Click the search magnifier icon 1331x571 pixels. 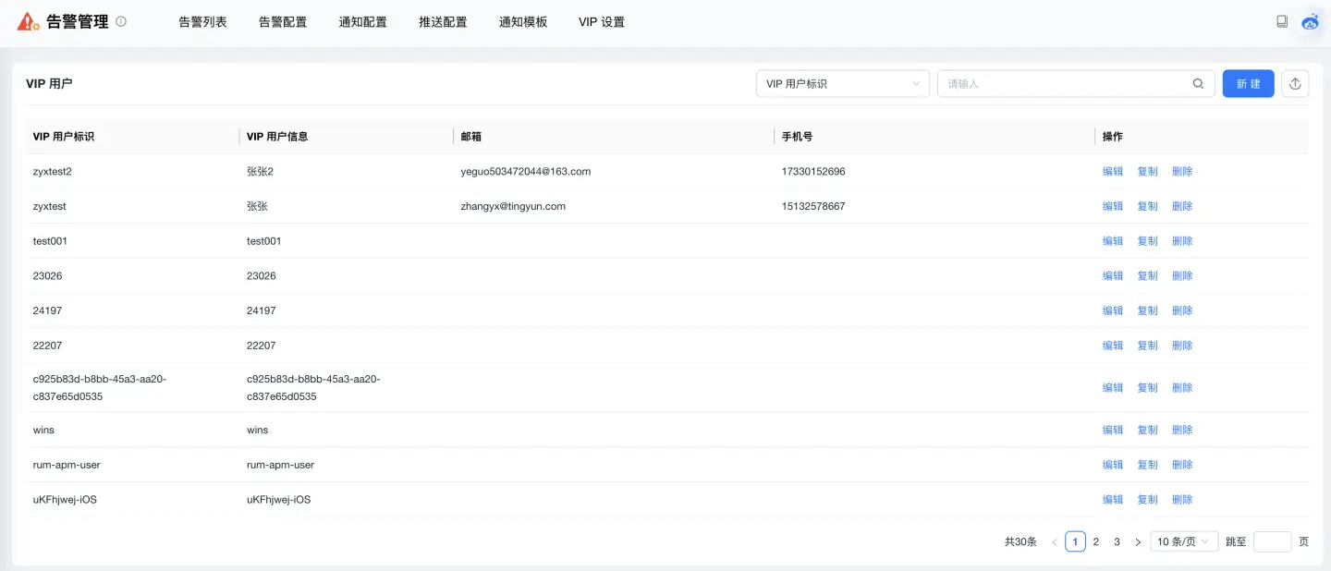[x=1198, y=83]
